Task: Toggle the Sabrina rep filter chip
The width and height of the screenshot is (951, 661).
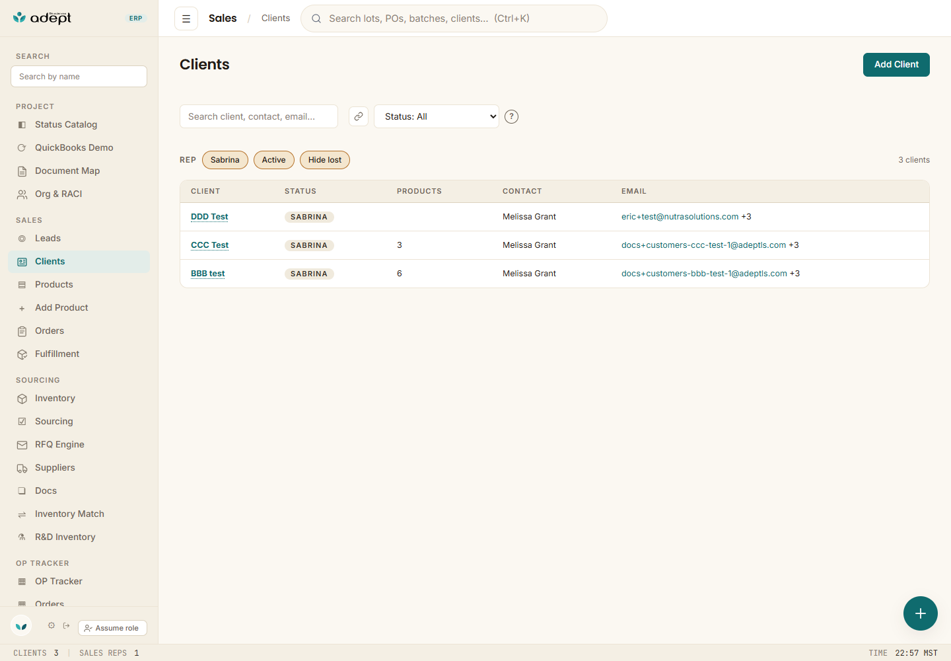Action: click(x=225, y=160)
